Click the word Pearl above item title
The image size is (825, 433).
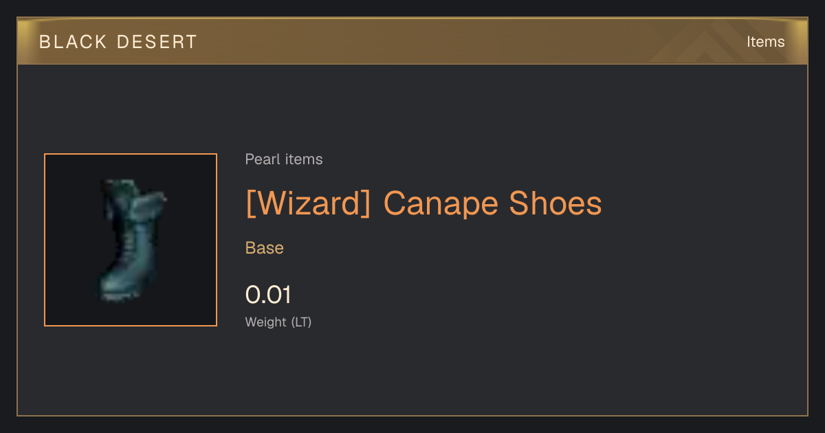click(260, 159)
